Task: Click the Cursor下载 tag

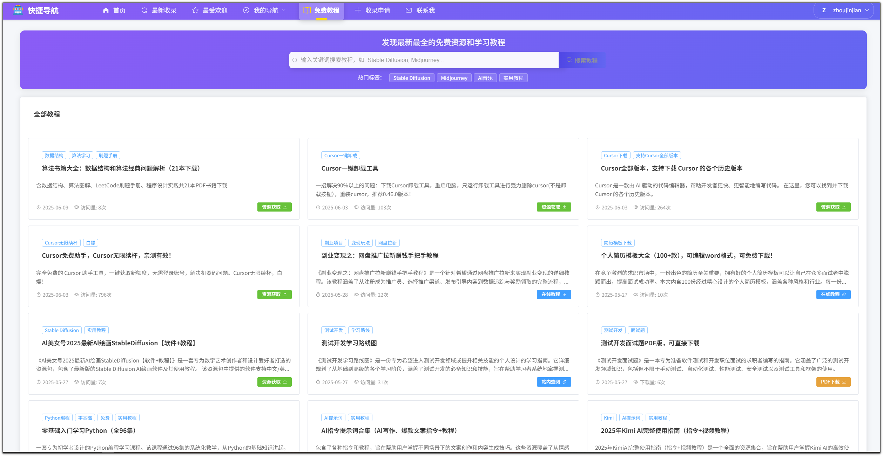Action: (x=615, y=156)
